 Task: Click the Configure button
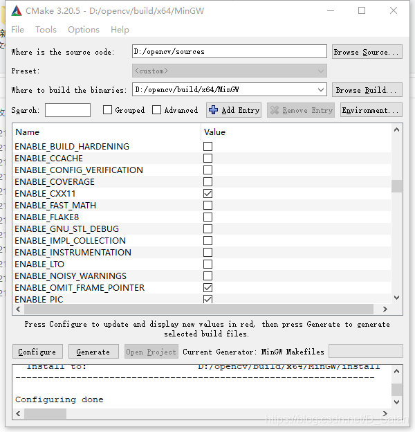[x=37, y=352]
